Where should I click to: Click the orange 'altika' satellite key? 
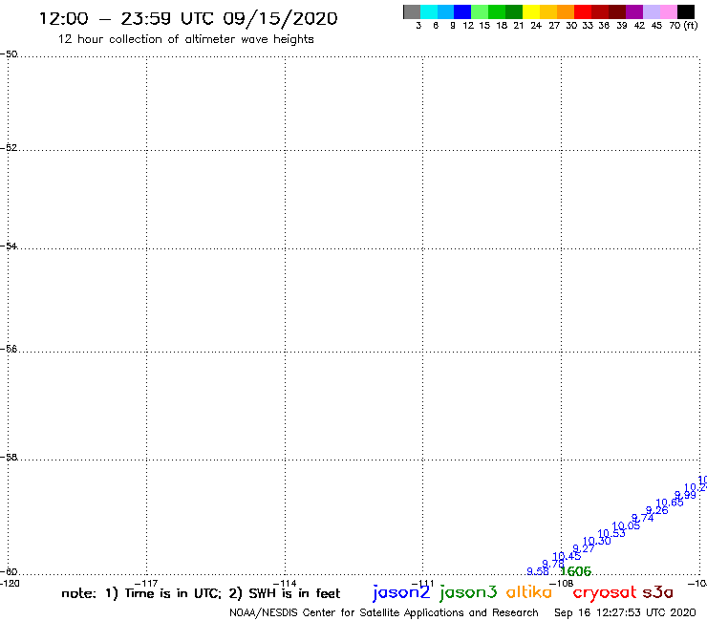pos(529,591)
